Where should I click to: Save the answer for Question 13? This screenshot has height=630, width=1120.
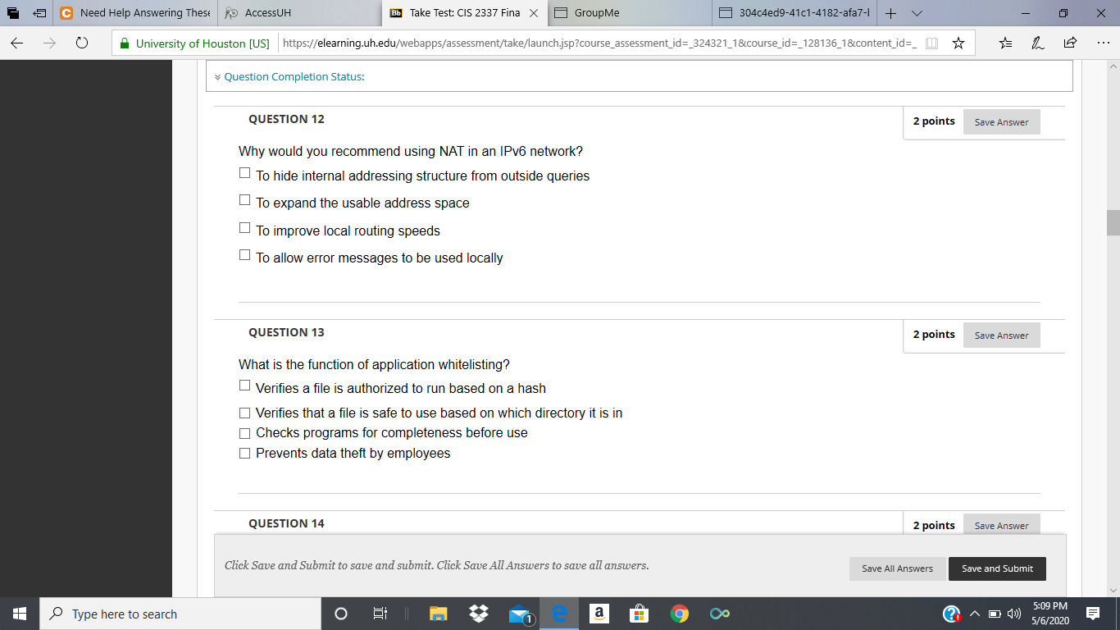click(1001, 335)
